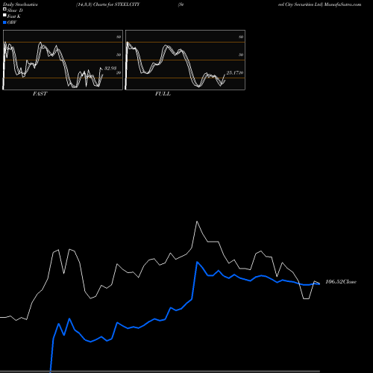Image resolution: width=373 pixels, height=373 pixels.
Task: Click the 50 axis label in FULL chart
Action: click(241, 54)
